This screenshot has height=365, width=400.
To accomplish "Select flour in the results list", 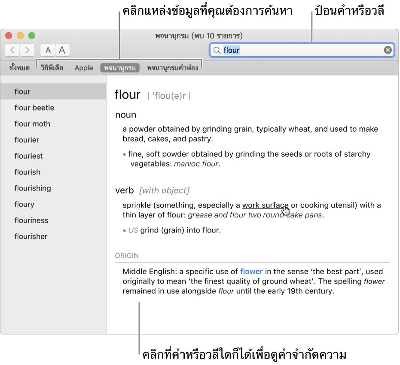I will coord(53,91).
